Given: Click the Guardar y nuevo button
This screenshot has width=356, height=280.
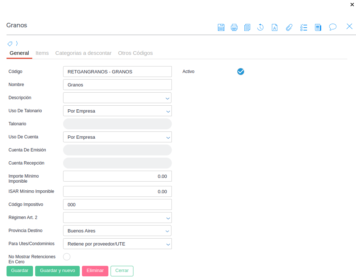Looking at the screenshot, I should 57,271.
